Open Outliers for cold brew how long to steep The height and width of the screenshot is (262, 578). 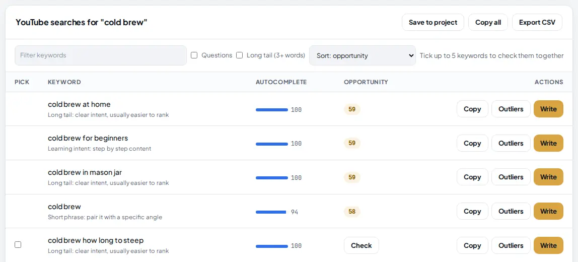point(511,245)
